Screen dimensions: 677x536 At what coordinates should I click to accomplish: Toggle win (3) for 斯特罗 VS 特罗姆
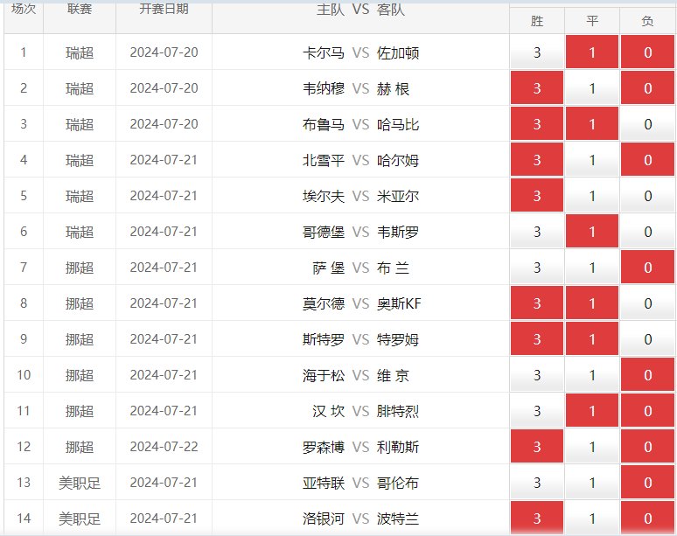pyautogui.click(x=537, y=338)
